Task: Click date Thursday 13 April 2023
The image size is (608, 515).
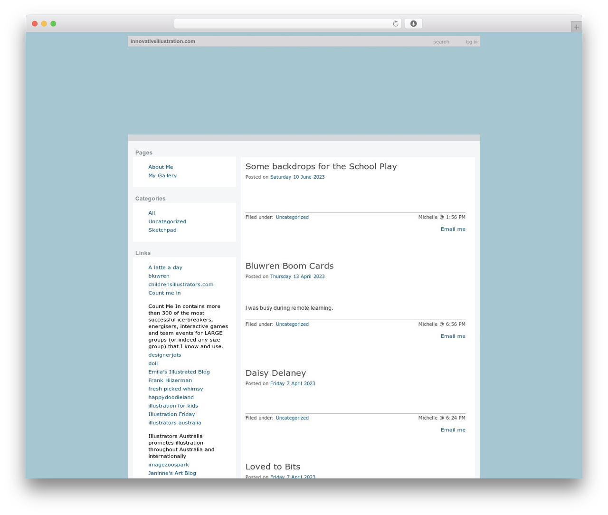Action: point(297,277)
